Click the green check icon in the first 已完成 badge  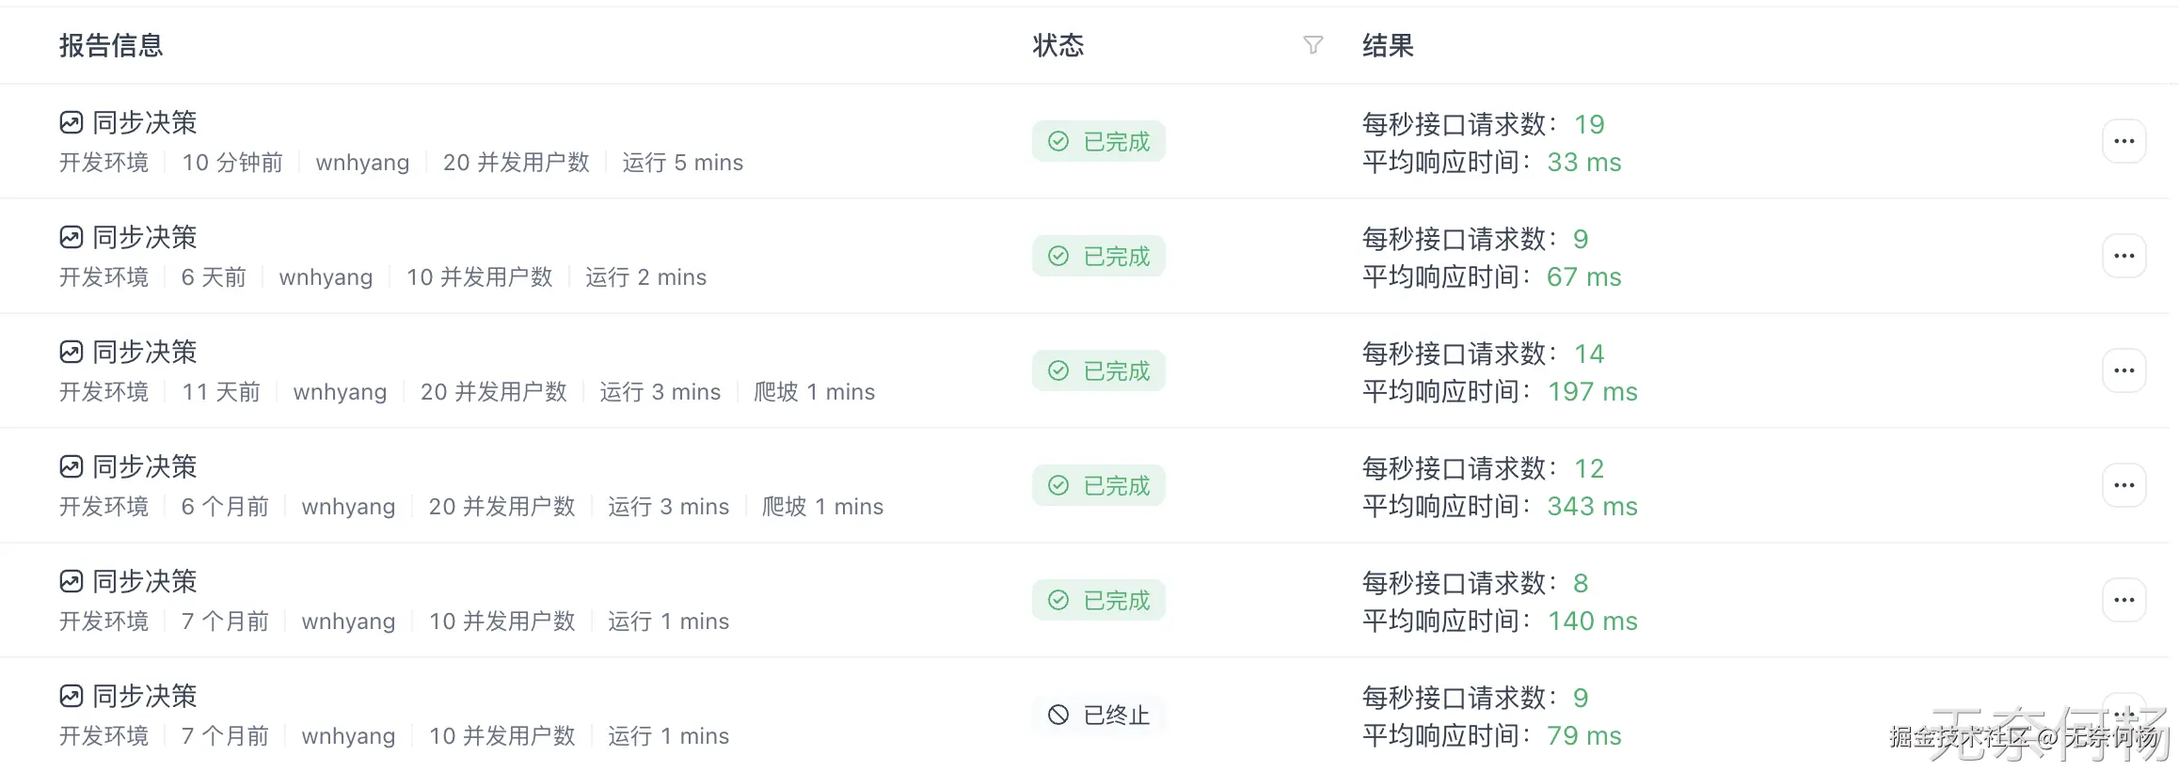coord(1058,141)
